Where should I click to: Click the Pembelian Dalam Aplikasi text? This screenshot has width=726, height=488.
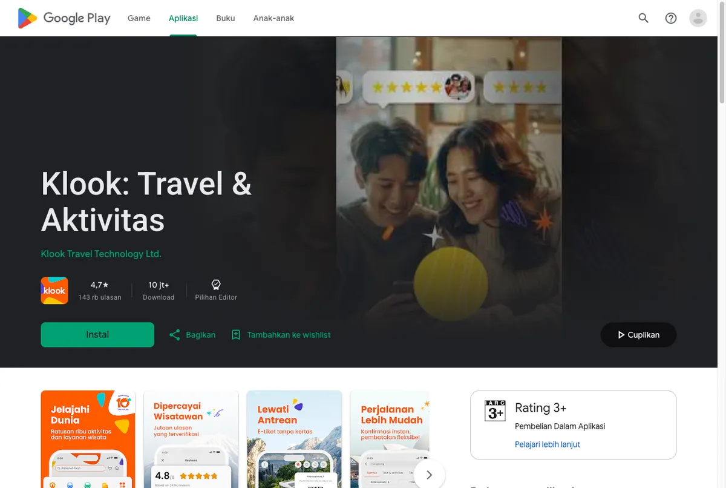click(560, 426)
